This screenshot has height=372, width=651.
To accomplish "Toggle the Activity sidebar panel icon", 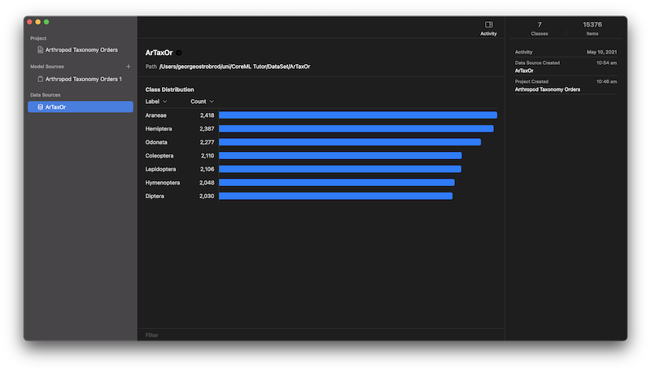I will (488, 25).
